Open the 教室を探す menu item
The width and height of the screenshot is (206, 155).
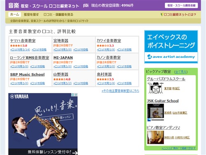[x=31, y=14]
